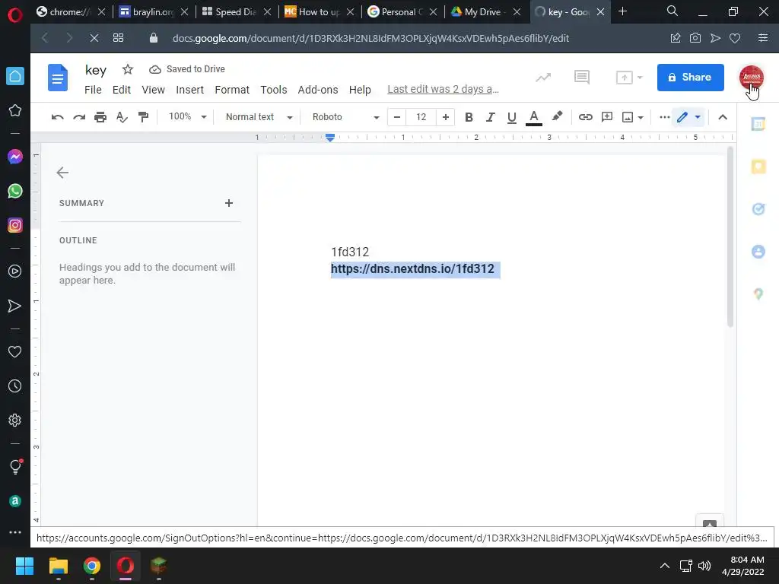Open the Docs home icon
Screen dimensions: 779x584
point(58,78)
